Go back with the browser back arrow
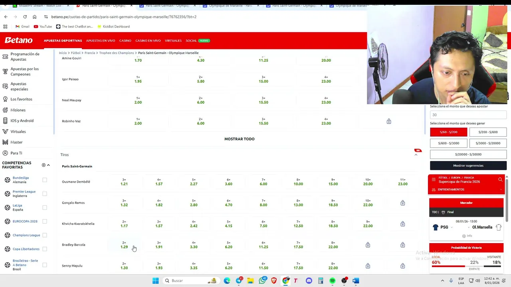Image resolution: width=511 pixels, height=287 pixels. [x=6, y=17]
